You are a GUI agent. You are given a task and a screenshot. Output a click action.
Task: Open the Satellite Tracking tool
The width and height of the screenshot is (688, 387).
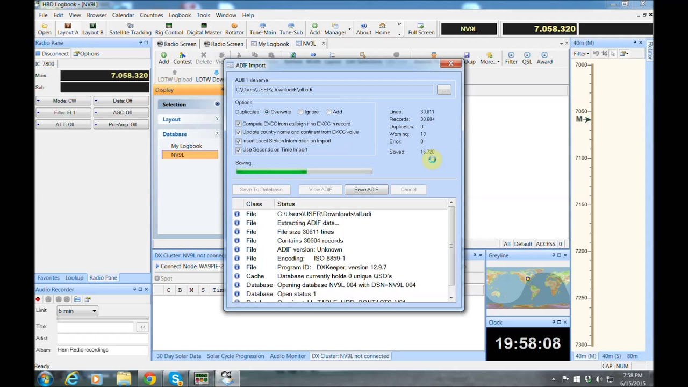click(130, 29)
